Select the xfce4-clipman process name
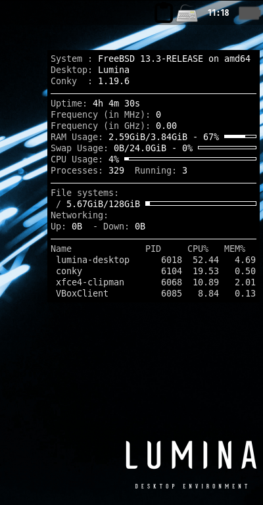Viewport: 263px width, 505px height. pos(90,283)
